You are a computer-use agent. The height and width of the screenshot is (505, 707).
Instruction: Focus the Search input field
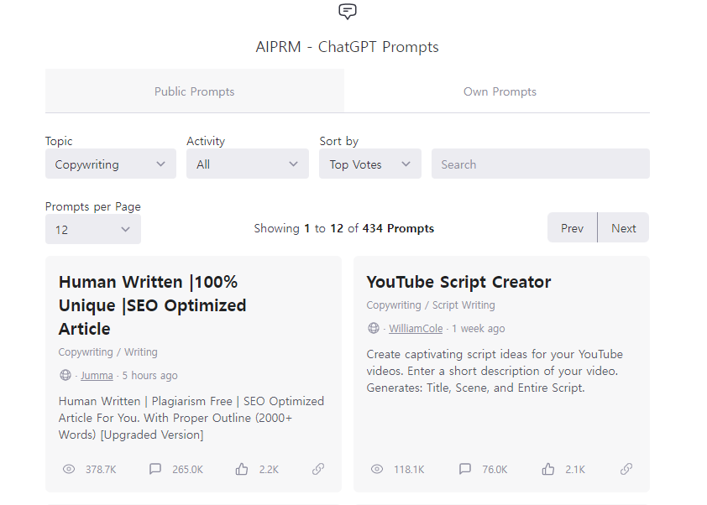(541, 164)
